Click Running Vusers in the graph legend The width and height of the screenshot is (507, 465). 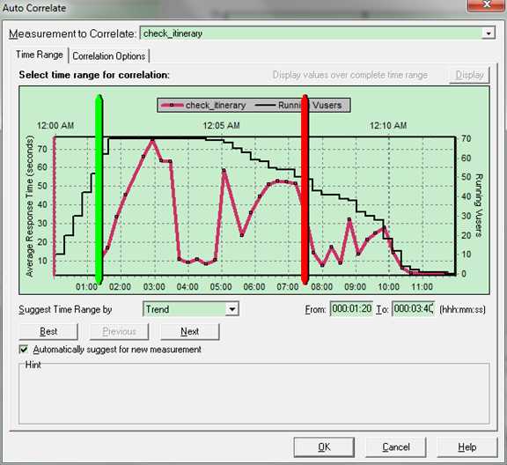tap(298, 105)
